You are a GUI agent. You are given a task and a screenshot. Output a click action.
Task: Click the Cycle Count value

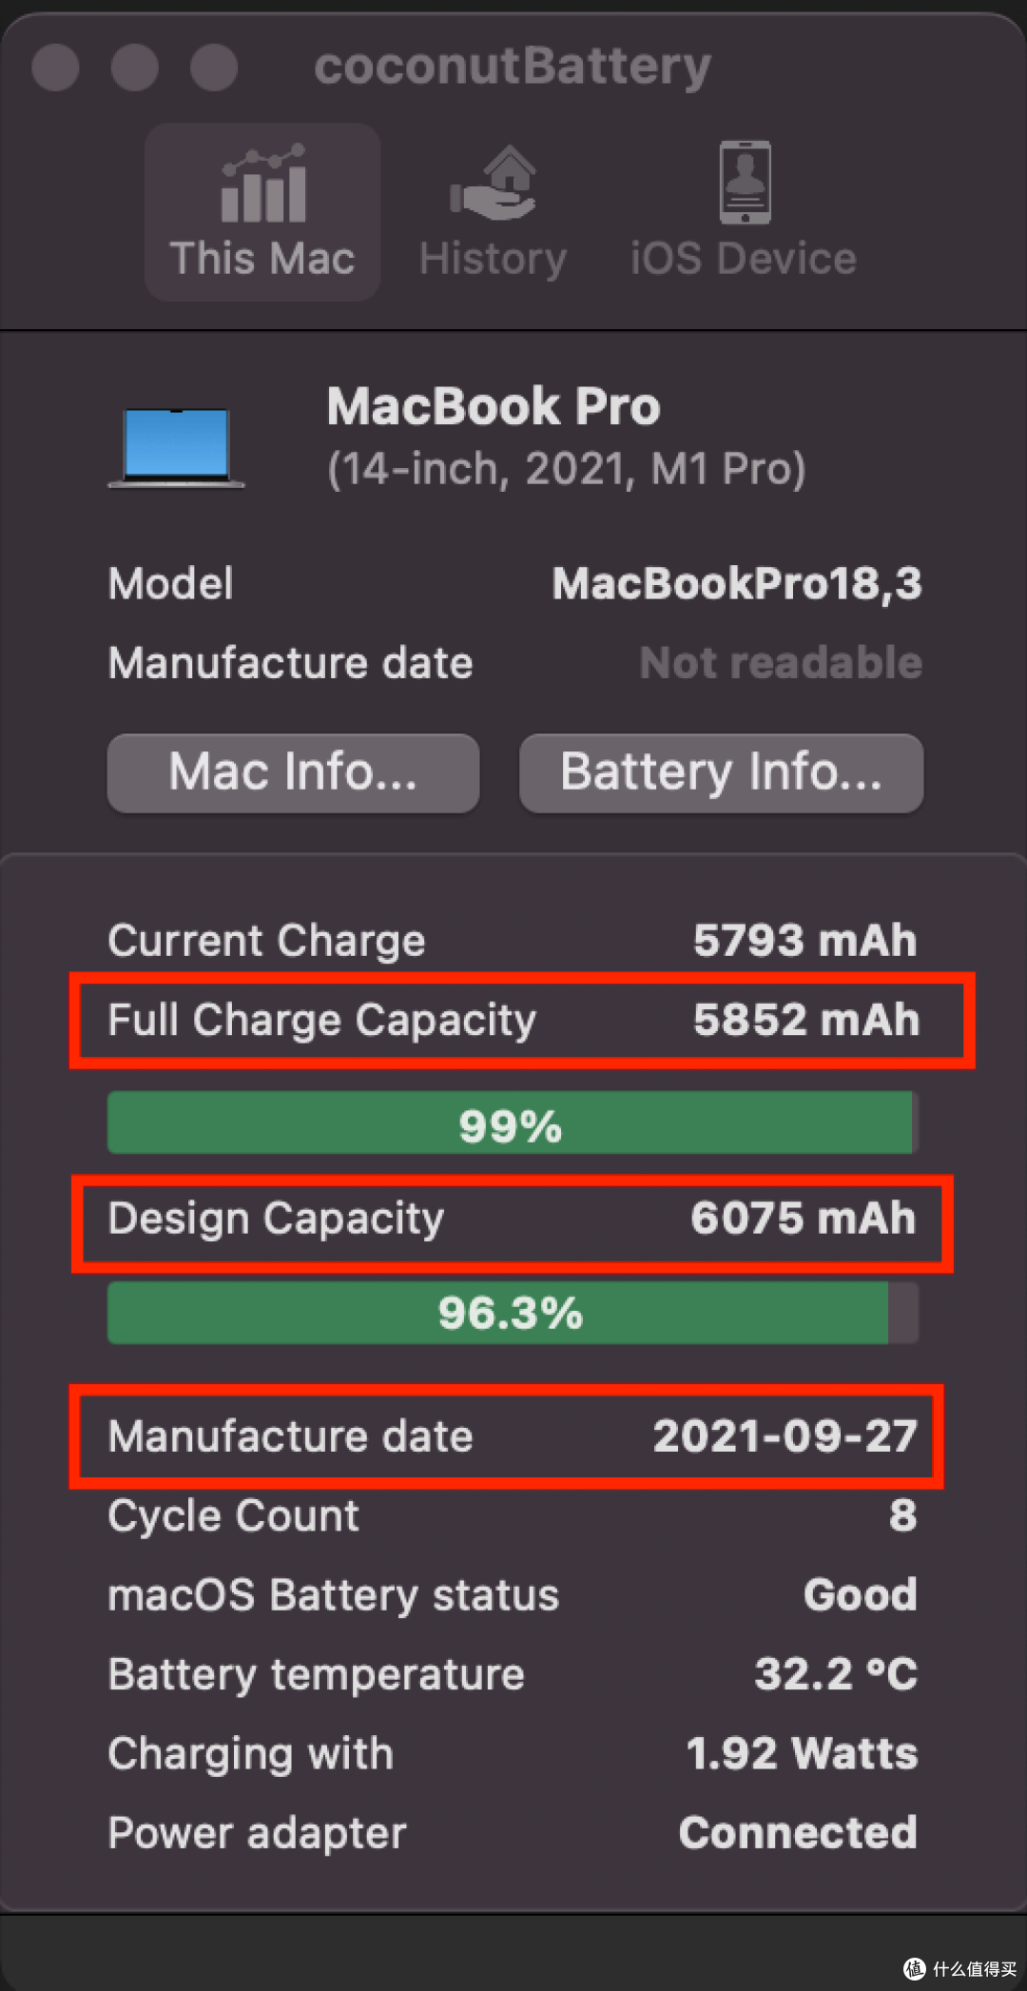point(902,1515)
